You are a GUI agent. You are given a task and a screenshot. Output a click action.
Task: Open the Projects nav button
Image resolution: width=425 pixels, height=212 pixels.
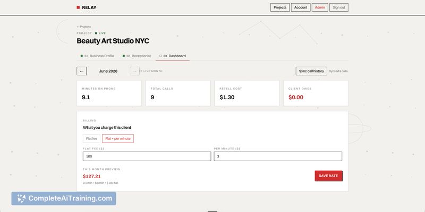(x=280, y=7)
